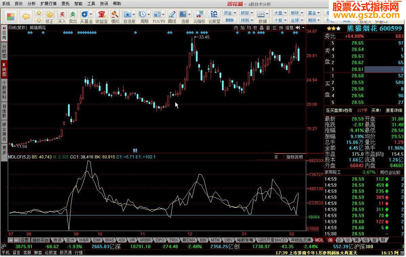406x257 pixels.
Task: Open the 论股堂 forum icon
Action: 214,17
